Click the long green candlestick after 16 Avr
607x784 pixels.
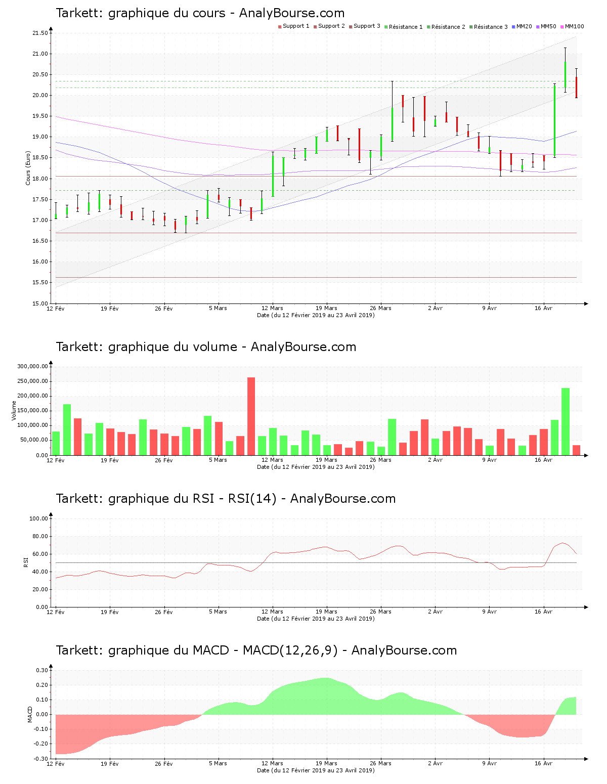(x=554, y=120)
